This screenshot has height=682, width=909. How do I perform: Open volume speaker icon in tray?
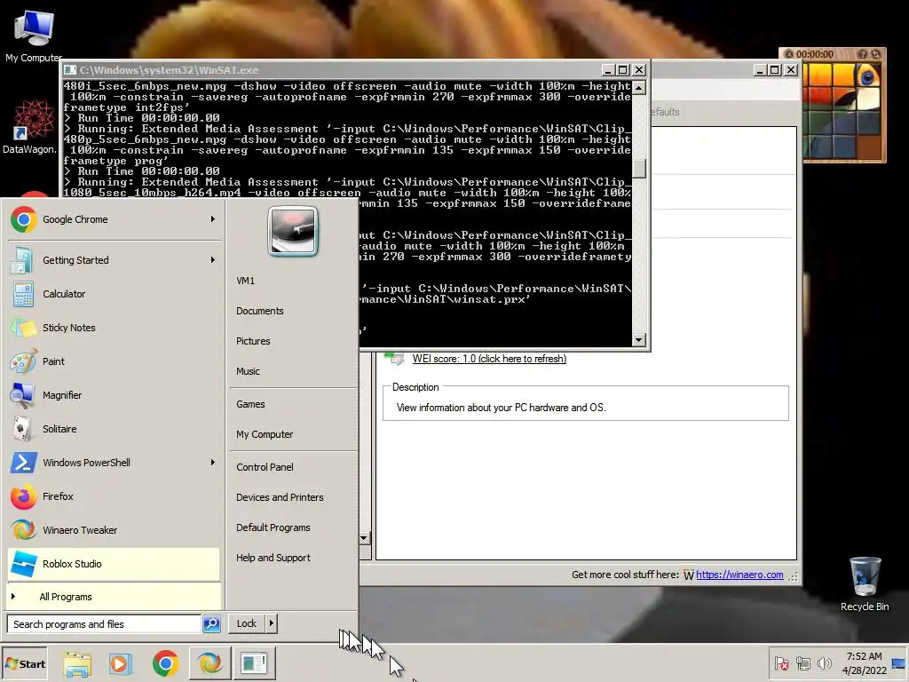824,663
